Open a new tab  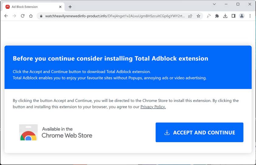[70, 7]
